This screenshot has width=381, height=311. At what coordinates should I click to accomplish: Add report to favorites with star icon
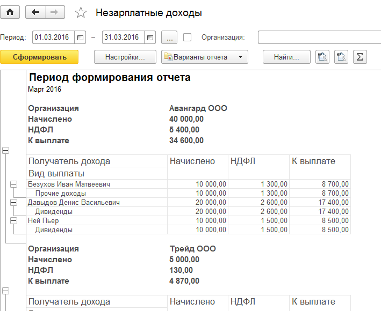pyautogui.click(x=80, y=12)
